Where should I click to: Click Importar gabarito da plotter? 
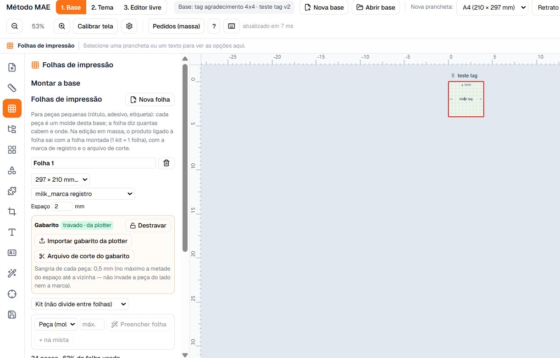pyautogui.click(x=83, y=241)
